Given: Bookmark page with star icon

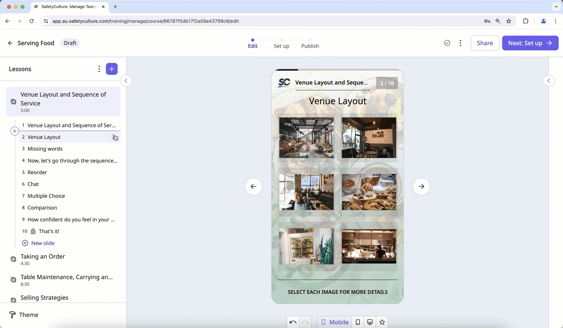Looking at the screenshot, I should [x=509, y=21].
